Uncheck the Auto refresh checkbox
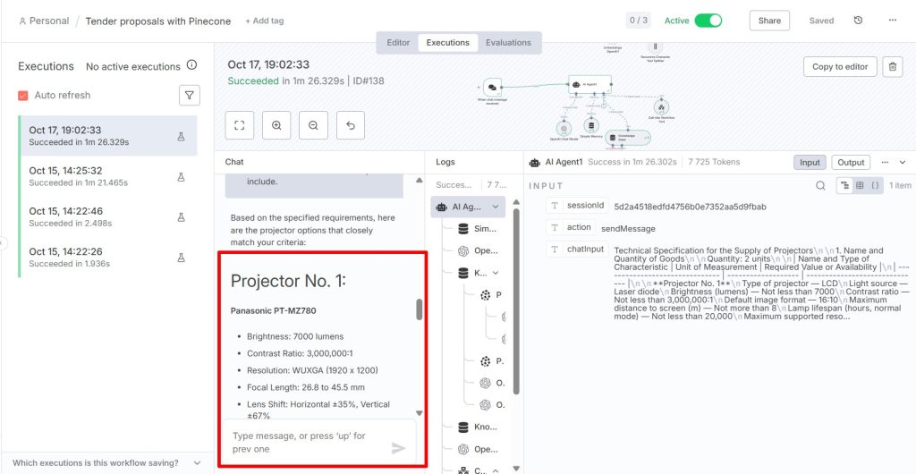This screenshot has height=474, width=916. (x=23, y=96)
